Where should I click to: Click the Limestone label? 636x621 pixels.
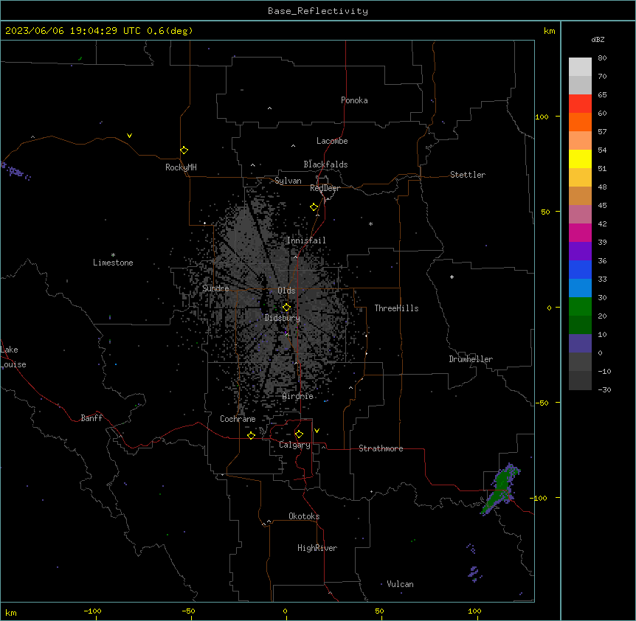tap(113, 263)
